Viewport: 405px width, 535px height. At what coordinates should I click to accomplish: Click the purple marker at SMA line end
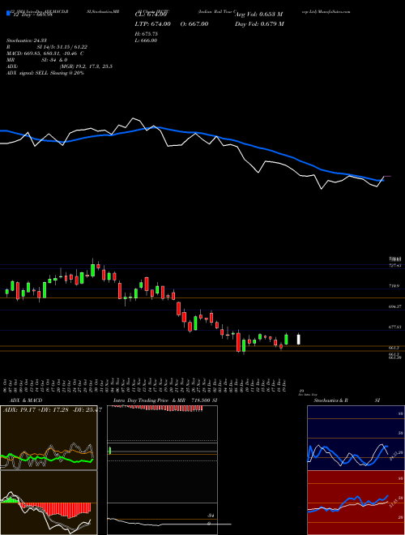tap(388, 177)
